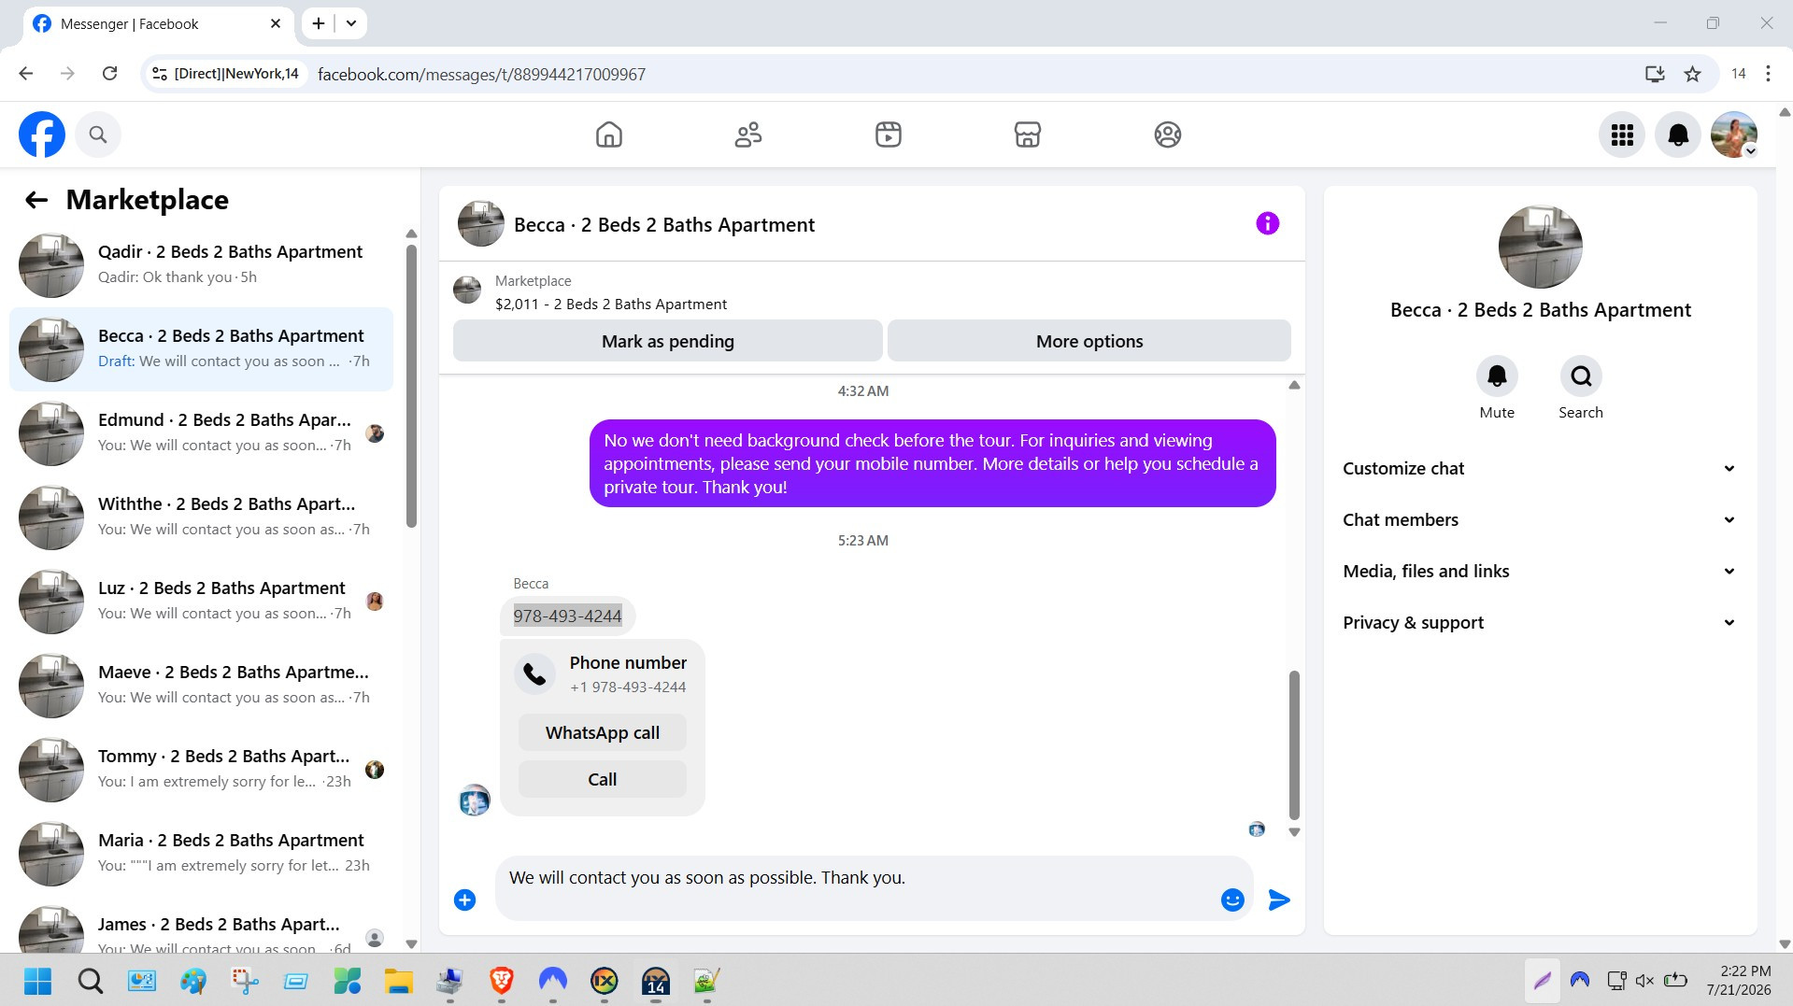Open the Windows taskbar search icon
Viewport: 1793px width, 1006px height.
[90, 981]
